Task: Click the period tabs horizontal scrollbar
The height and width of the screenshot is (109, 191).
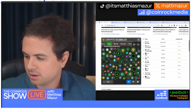Action: [112, 46]
